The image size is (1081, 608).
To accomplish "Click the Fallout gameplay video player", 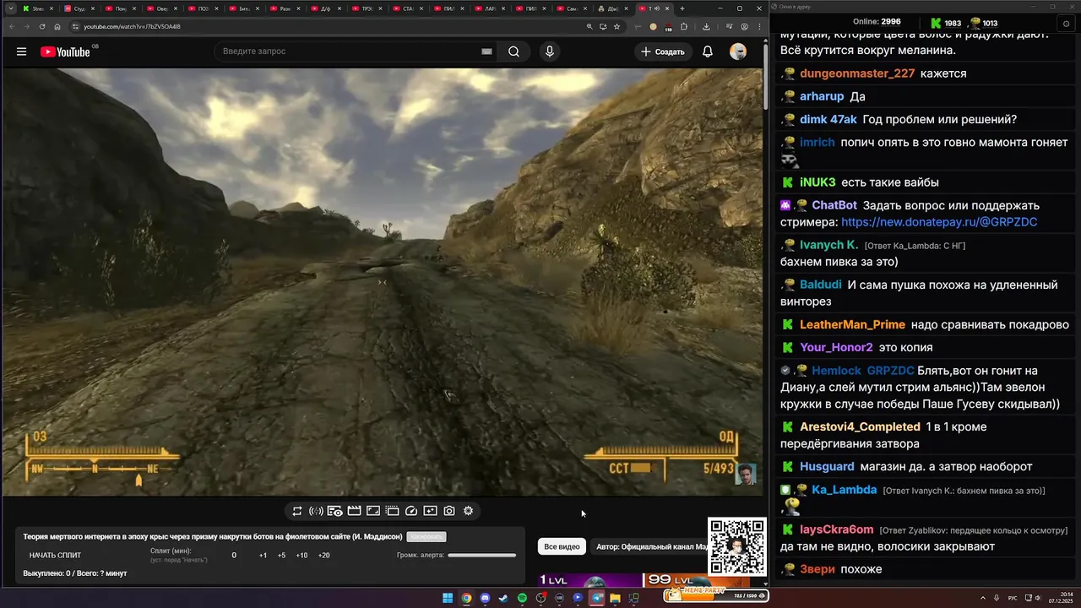I will tap(382, 282).
